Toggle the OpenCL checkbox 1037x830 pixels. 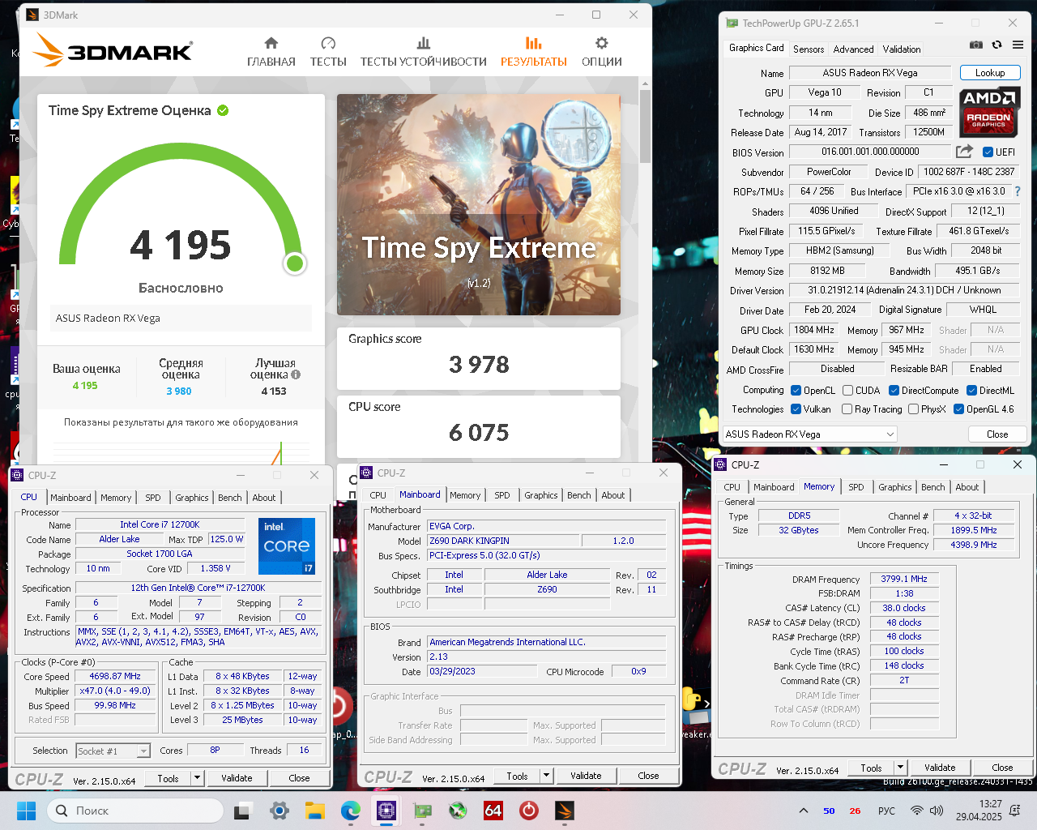tap(796, 390)
